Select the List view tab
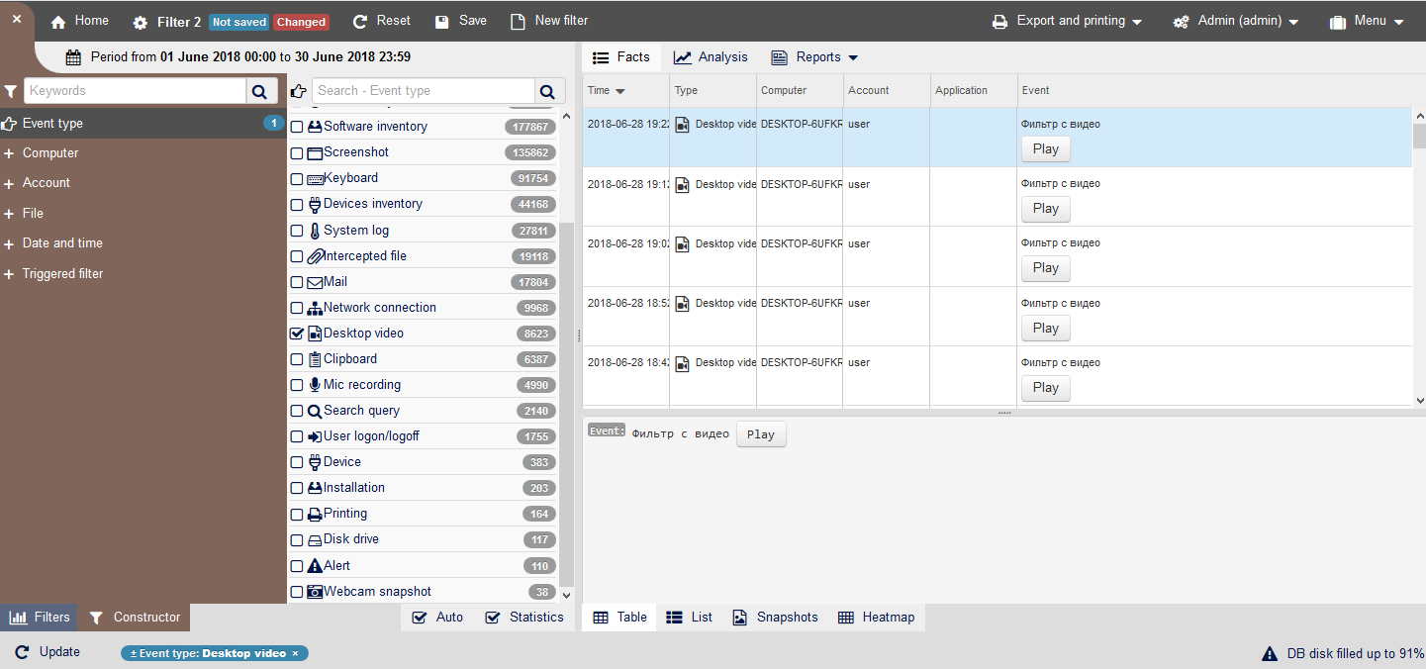Viewport: 1426px width, 669px height. (x=689, y=618)
